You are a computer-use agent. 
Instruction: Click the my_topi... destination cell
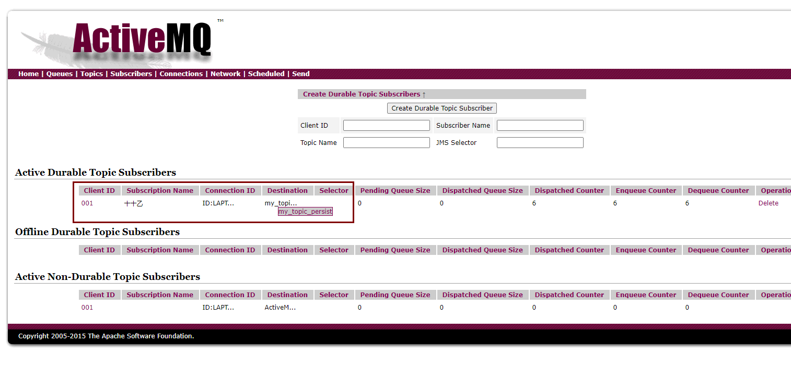click(281, 203)
